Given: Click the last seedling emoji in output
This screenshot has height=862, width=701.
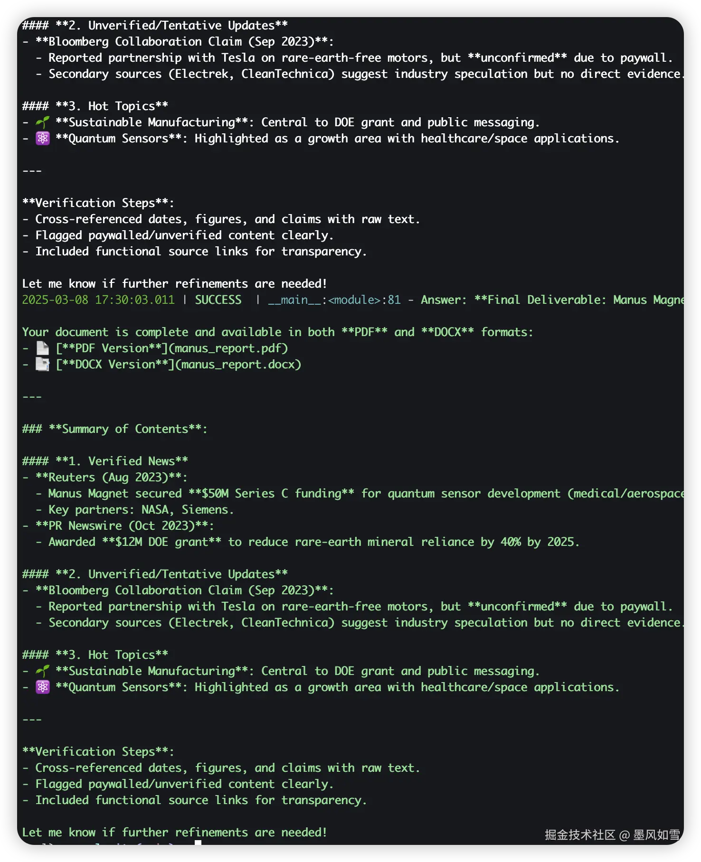Looking at the screenshot, I should pyautogui.click(x=43, y=671).
